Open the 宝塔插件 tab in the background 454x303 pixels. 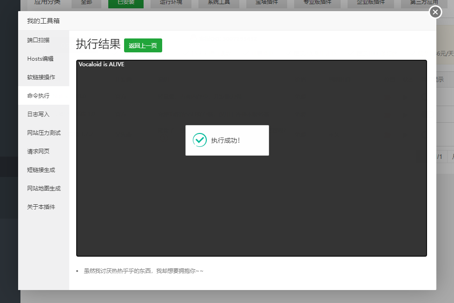click(267, 3)
